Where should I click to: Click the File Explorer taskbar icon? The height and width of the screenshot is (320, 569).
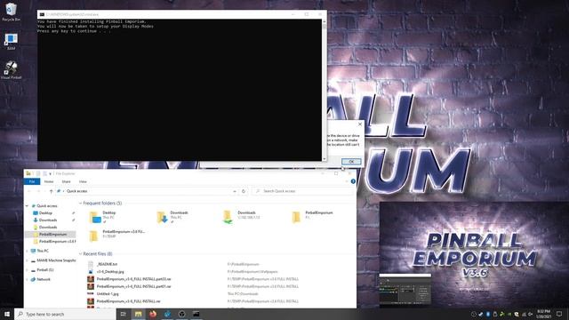139,314
